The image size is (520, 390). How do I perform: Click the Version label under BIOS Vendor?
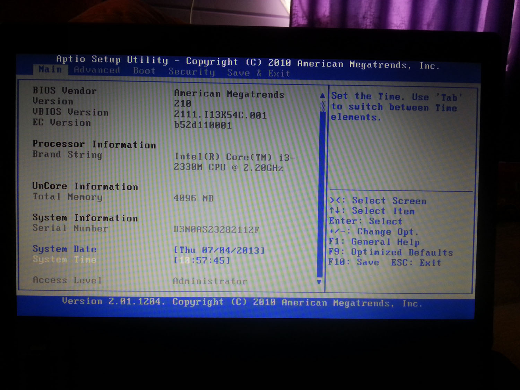click(x=53, y=101)
